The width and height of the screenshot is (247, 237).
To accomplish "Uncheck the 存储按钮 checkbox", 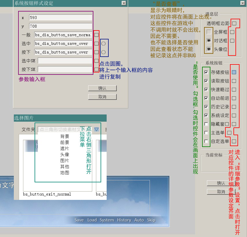I will point(206,72).
